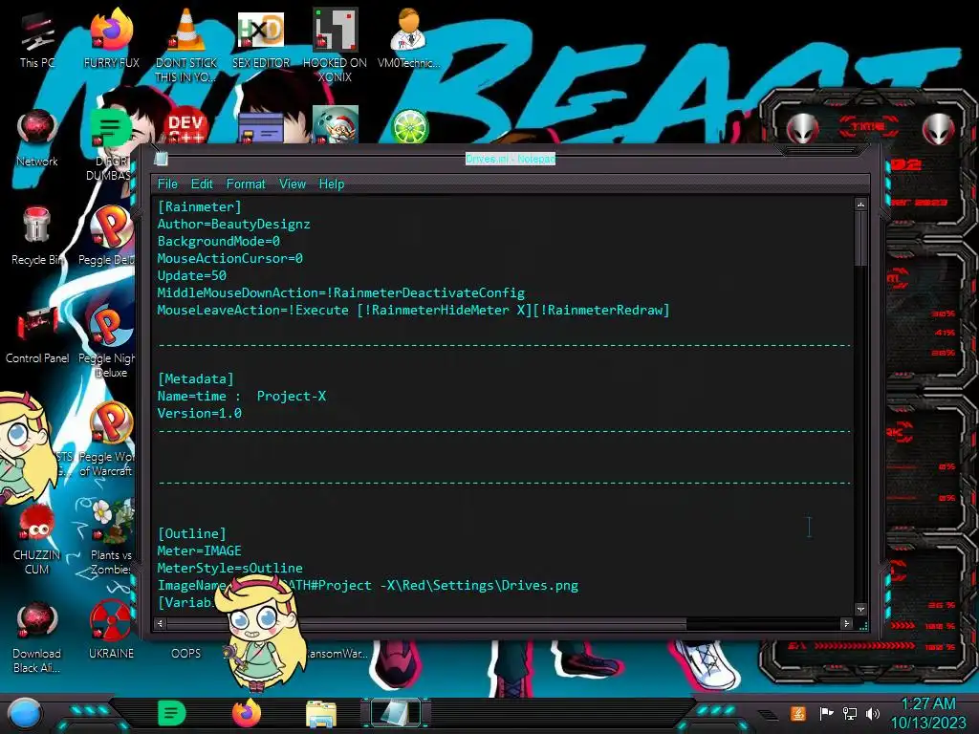Open Firefox from the taskbar

(x=247, y=713)
